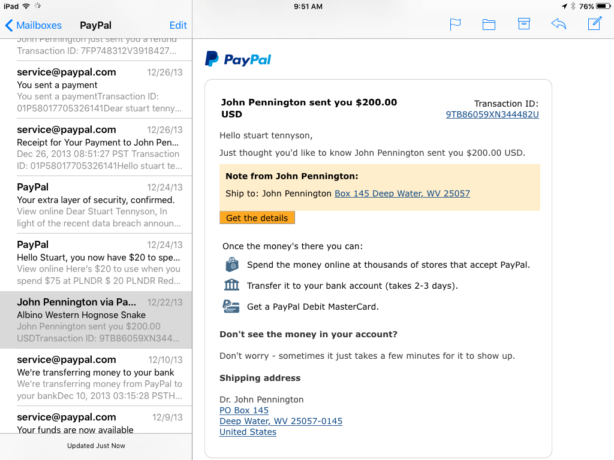Open Deep Water, WV 25057-0145 link
Viewport: 614px width, 460px height.
(x=281, y=421)
